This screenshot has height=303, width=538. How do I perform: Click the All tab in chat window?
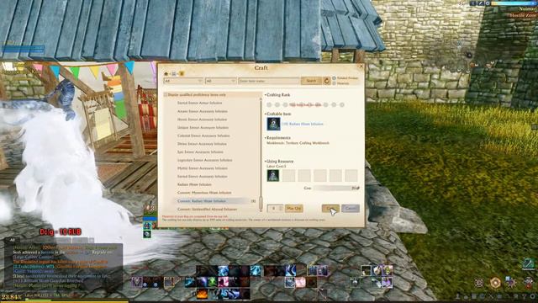[x=13, y=240]
